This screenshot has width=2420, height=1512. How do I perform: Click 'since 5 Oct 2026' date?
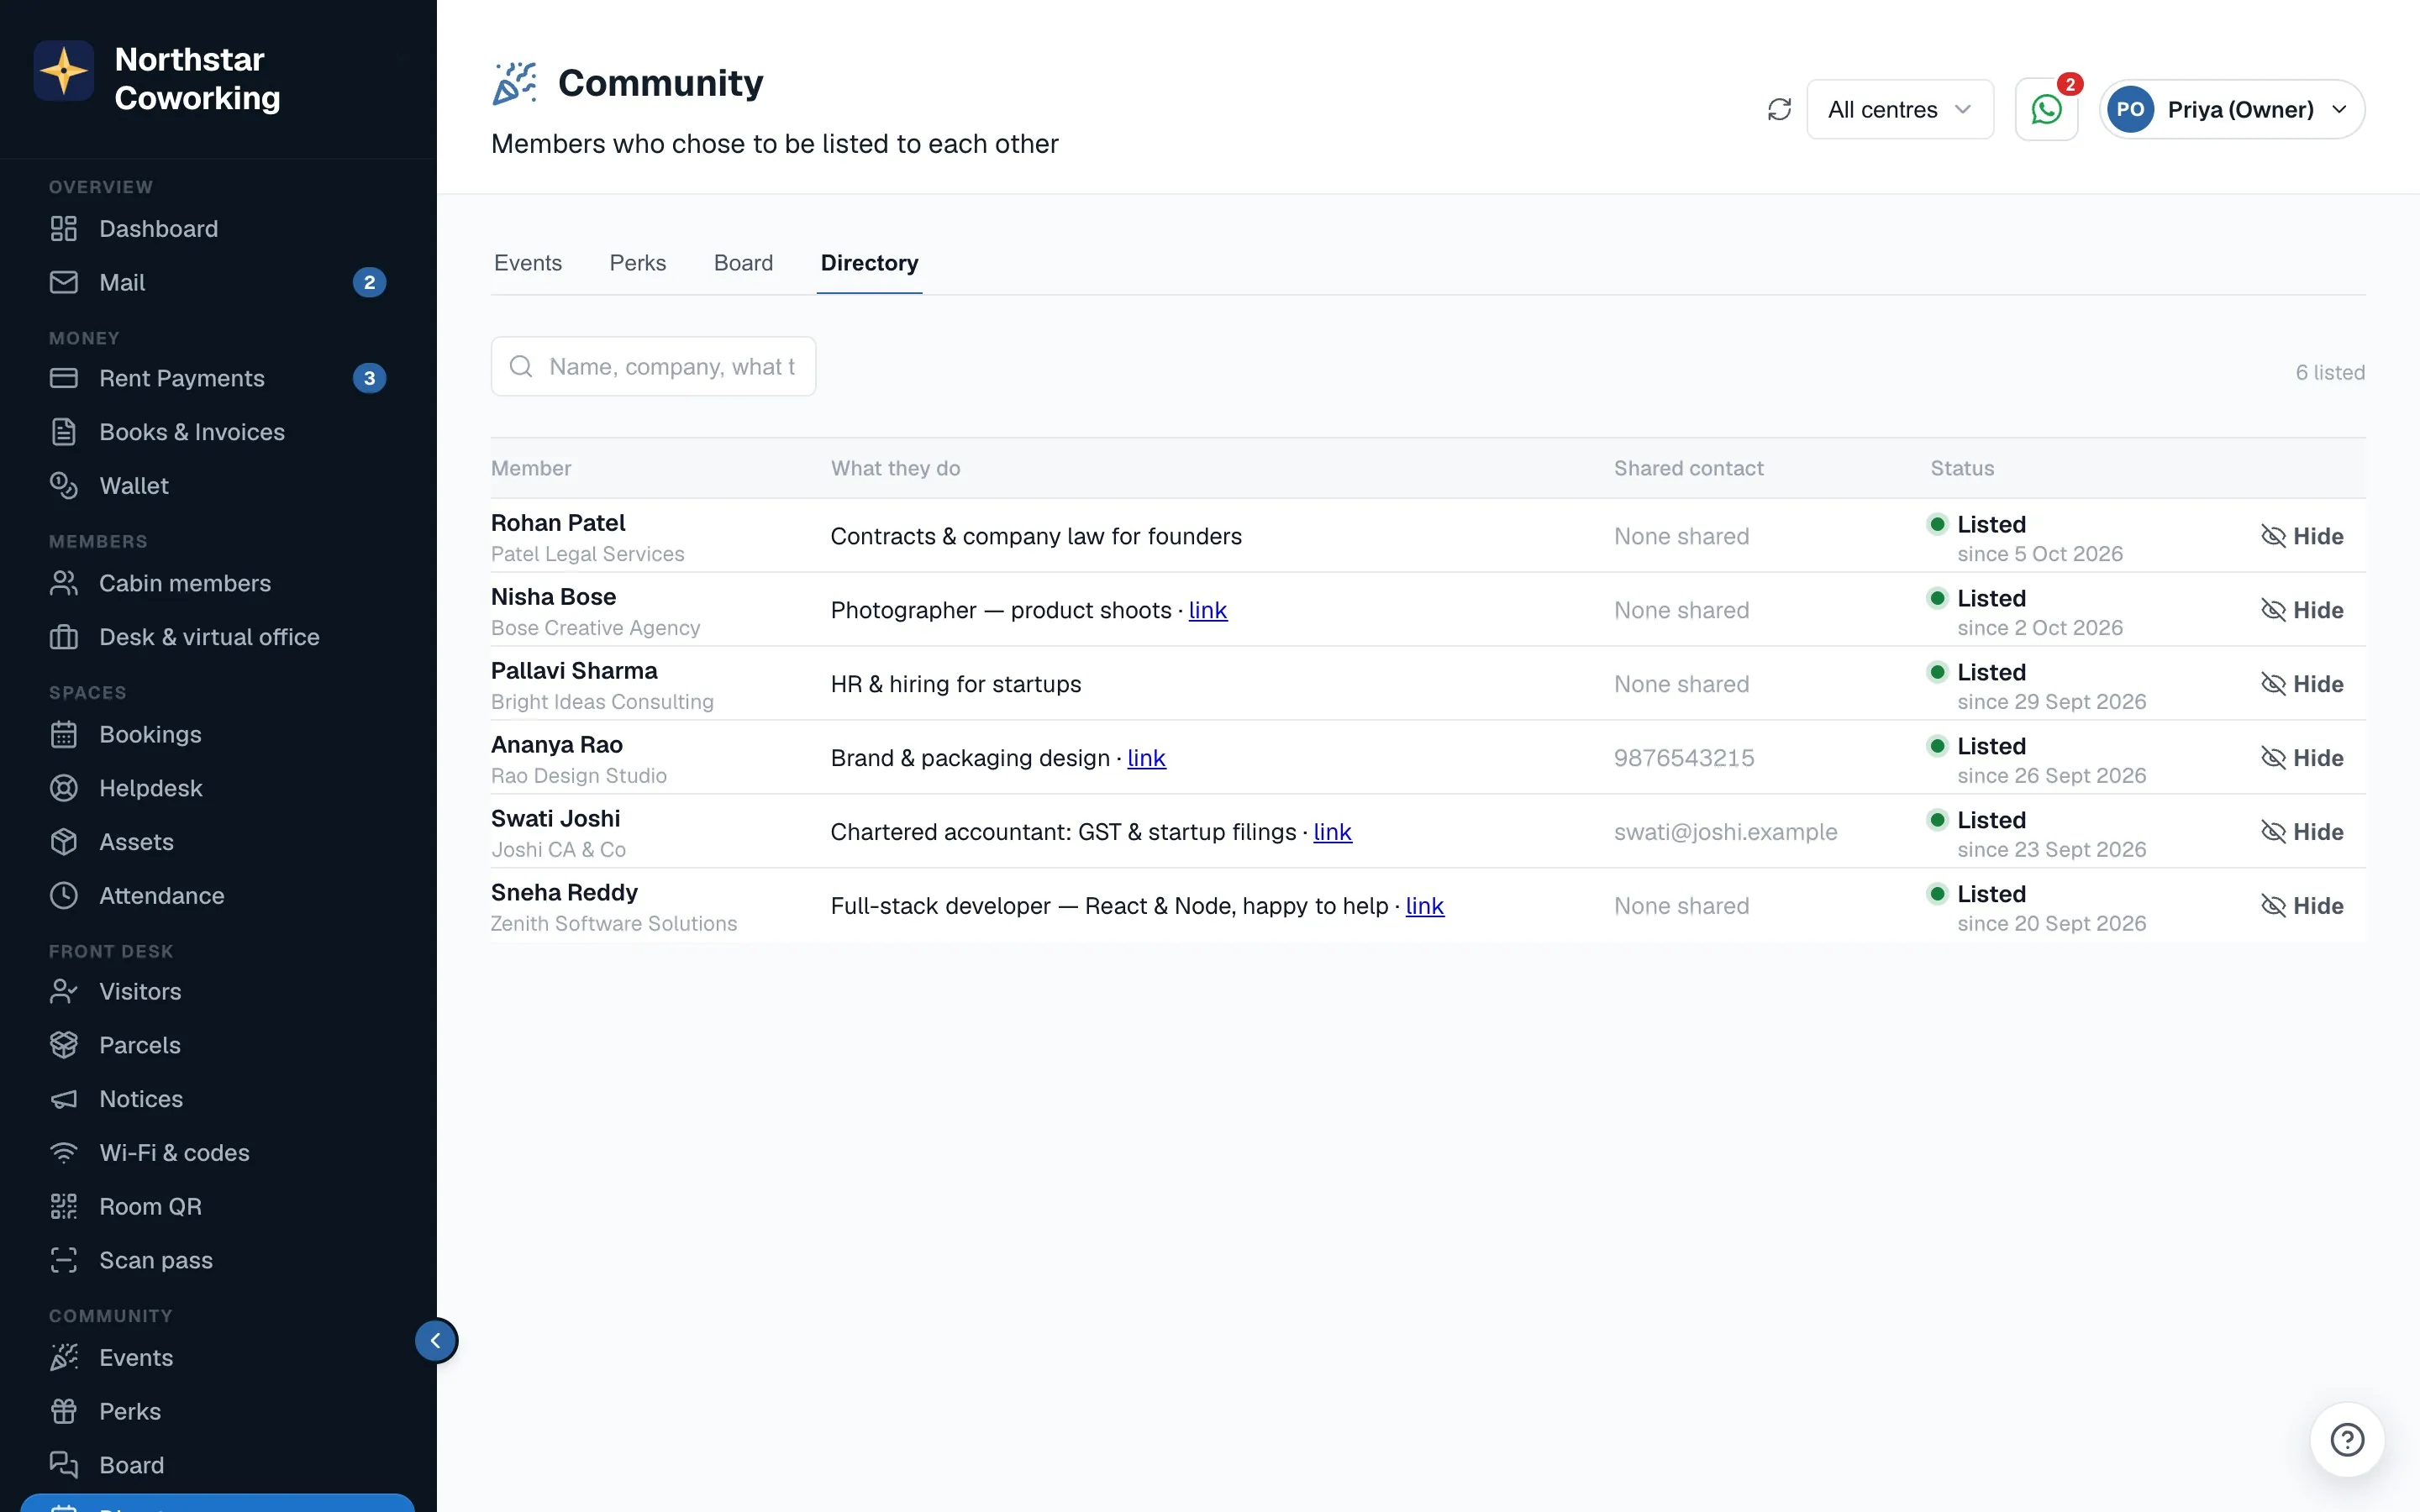pos(2040,555)
